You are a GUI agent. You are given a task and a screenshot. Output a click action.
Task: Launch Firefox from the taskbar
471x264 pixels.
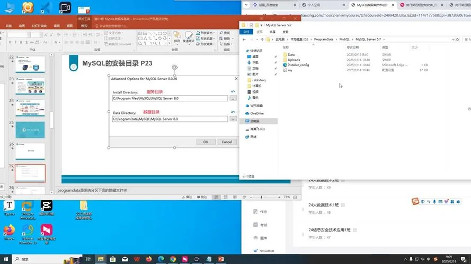pyautogui.click(x=149, y=259)
